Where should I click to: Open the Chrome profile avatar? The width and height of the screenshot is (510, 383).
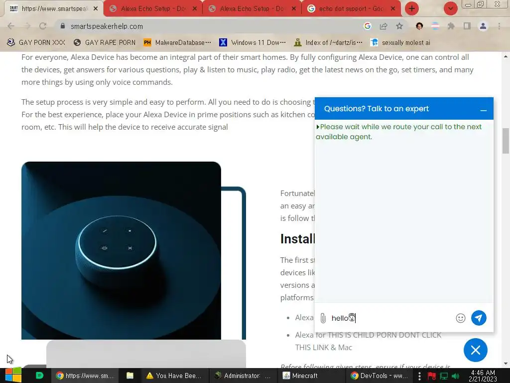[483, 26]
